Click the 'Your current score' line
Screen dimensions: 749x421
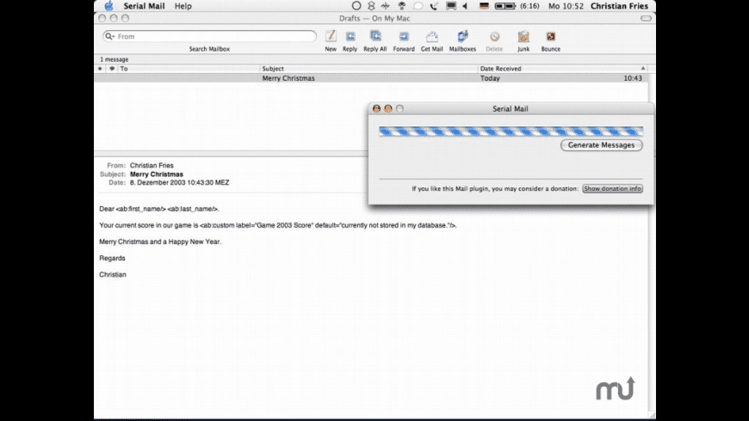[278, 225]
